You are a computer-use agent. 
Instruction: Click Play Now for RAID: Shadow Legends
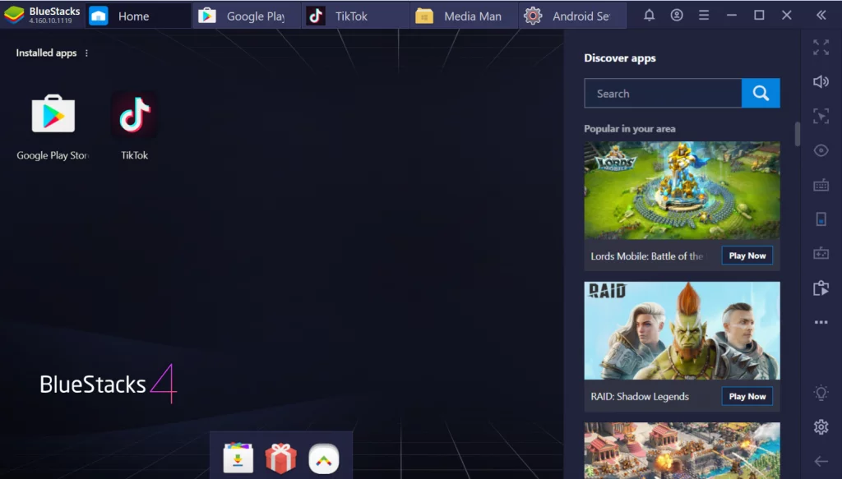(747, 396)
